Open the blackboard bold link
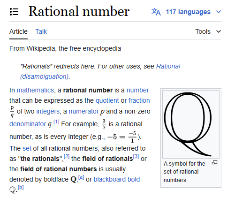This screenshot has height=198, width=227. point(117,179)
